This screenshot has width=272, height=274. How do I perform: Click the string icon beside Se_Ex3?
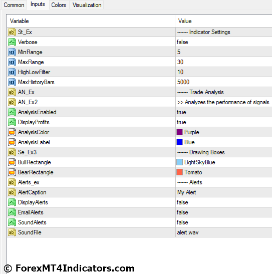pyautogui.click(x=12, y=152)
